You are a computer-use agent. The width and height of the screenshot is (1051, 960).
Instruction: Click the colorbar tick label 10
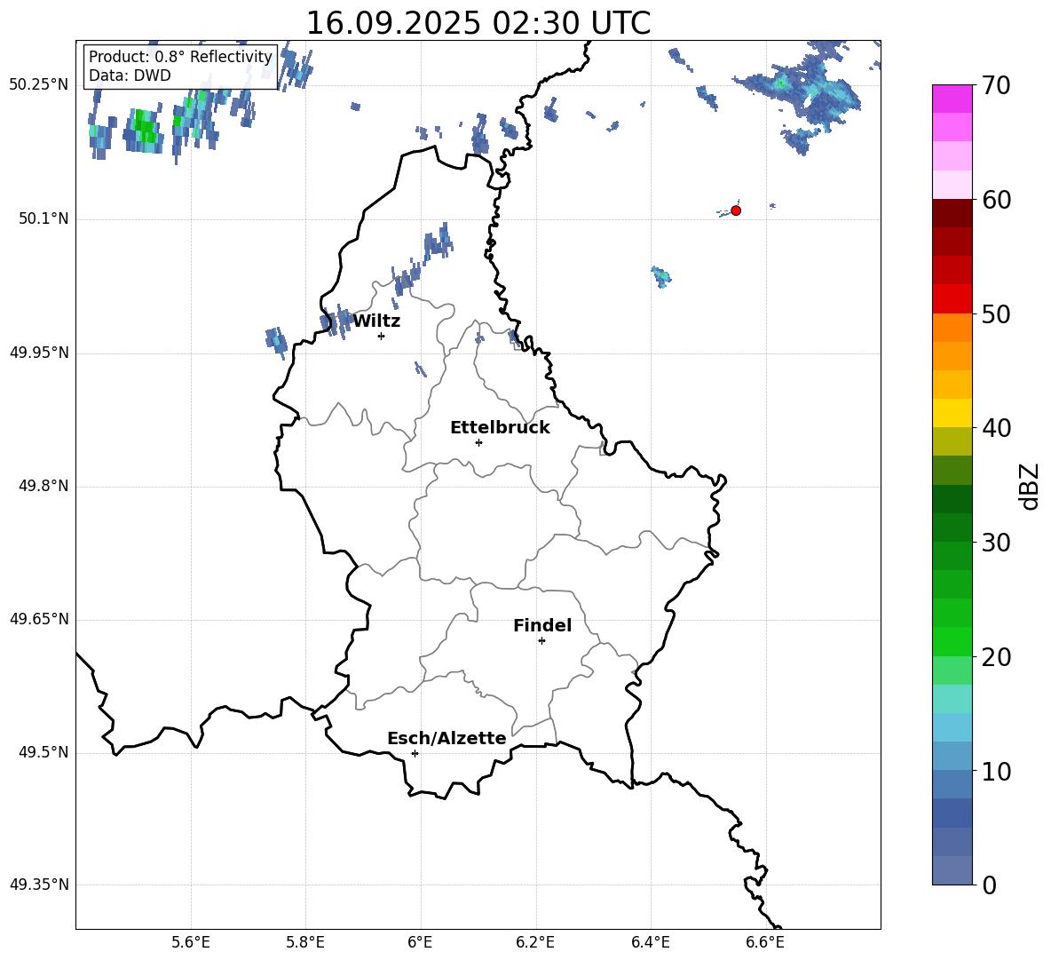click(996, 772)
